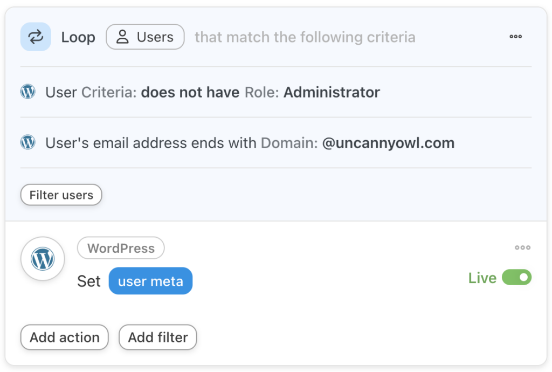Click the 'that match the following criteria' text
Viewport: 552px width, 372px height.
305,37
